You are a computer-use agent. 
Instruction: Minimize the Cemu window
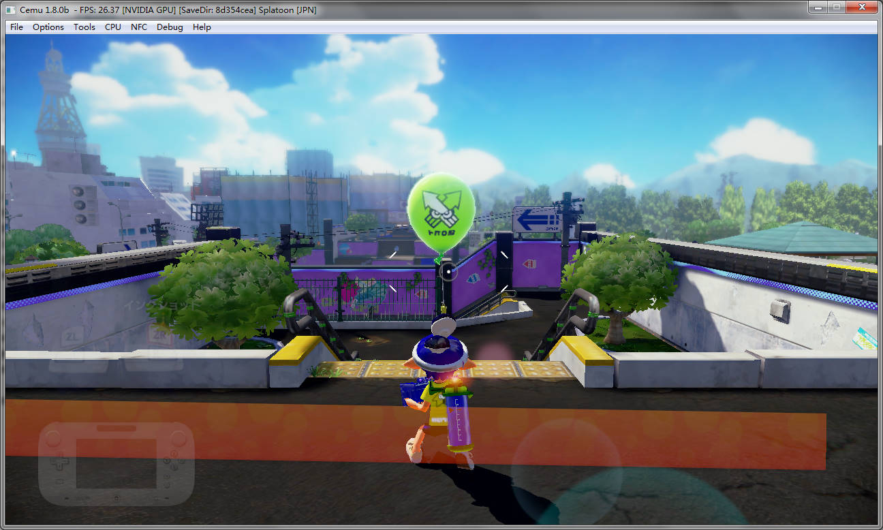[x=816, y=7]
